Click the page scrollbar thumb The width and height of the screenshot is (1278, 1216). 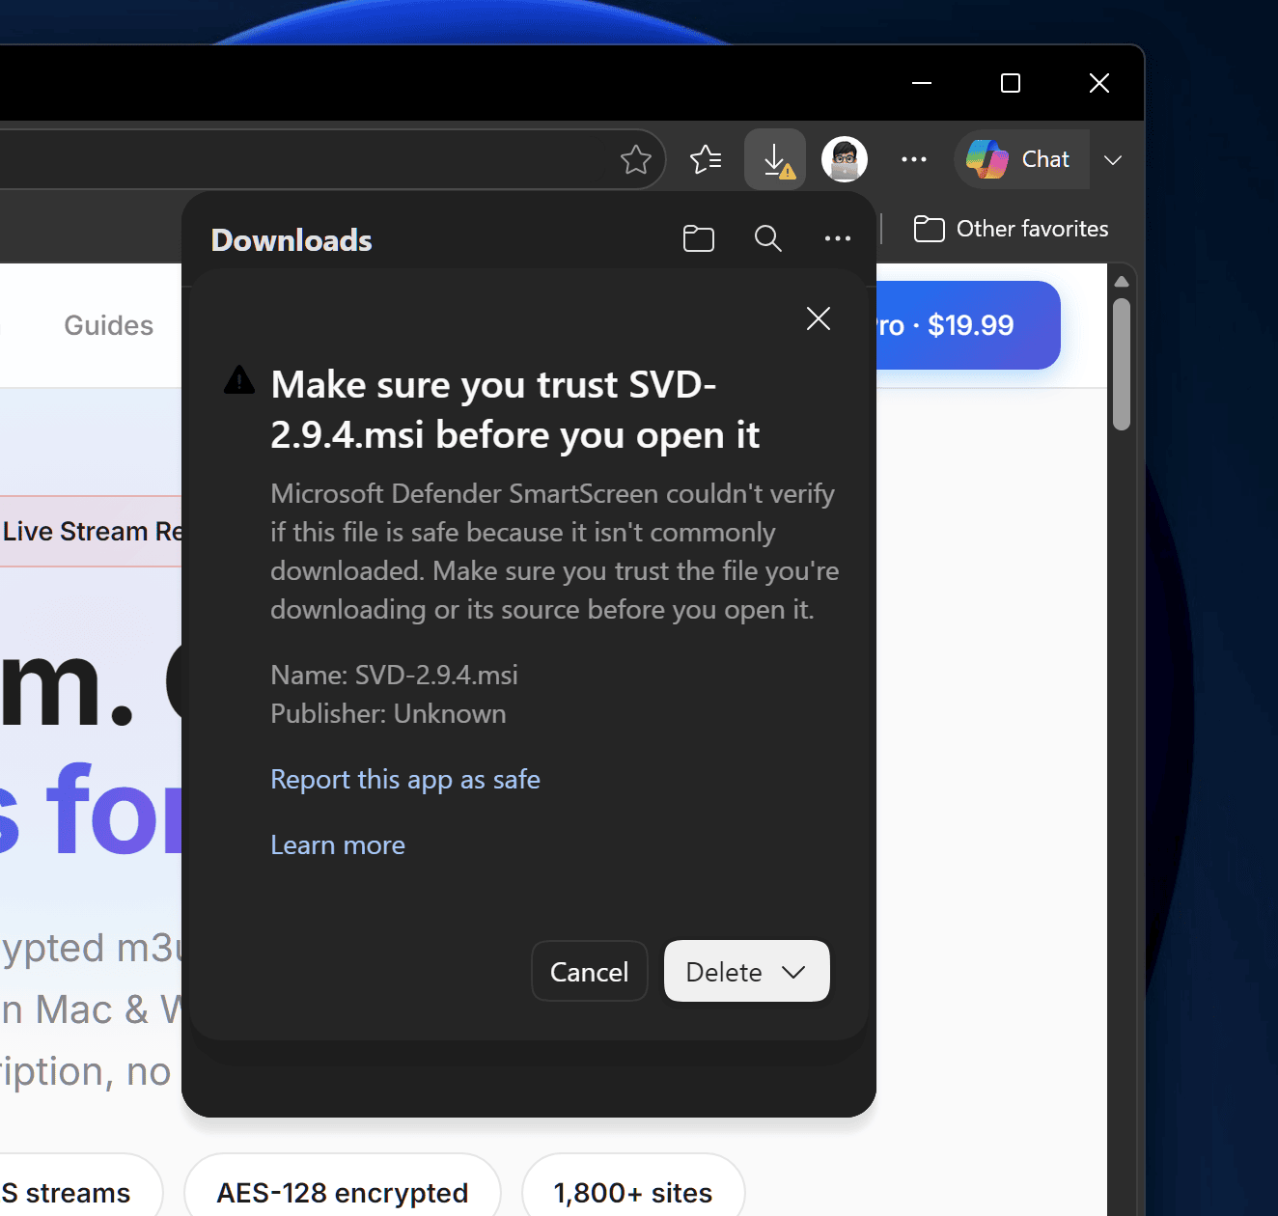click(x=1122, y=364)
